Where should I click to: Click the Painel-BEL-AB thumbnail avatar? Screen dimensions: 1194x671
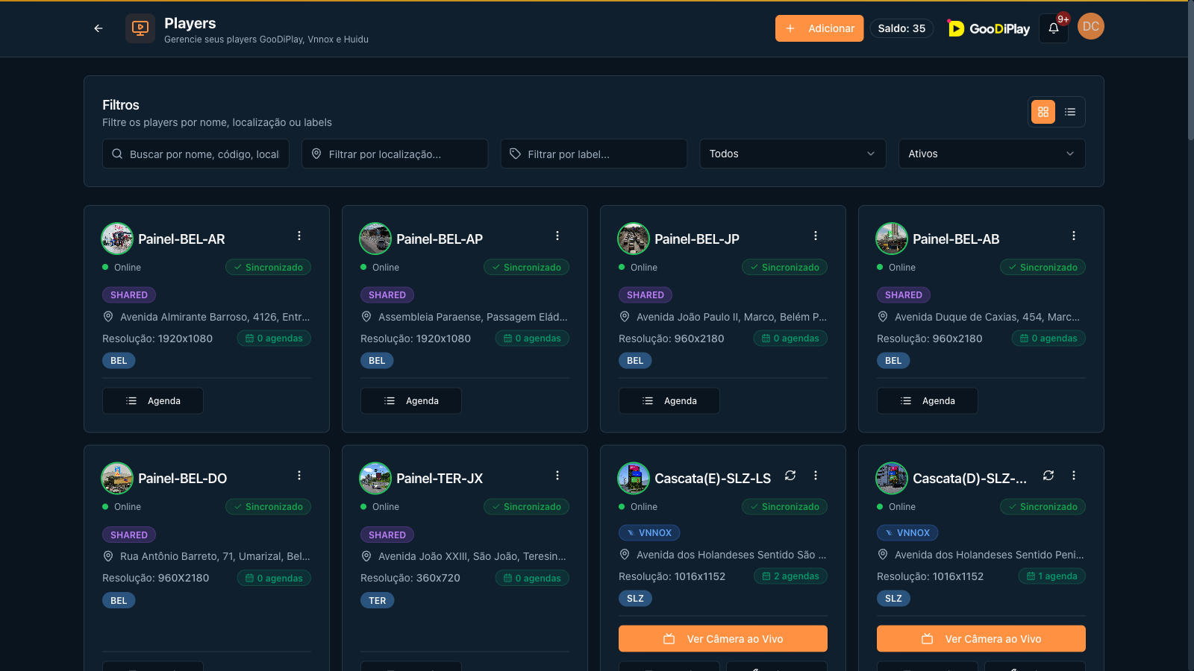[x=892, y=239]
